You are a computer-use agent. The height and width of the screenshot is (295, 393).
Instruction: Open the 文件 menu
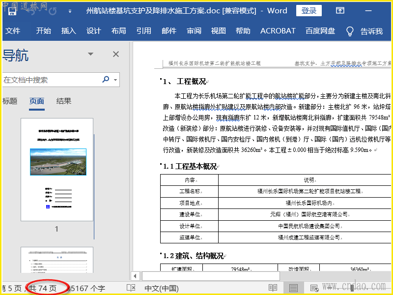[13, 31]
